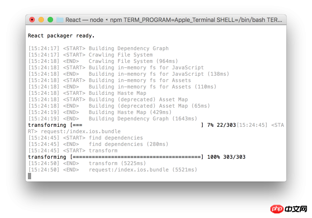Click the php logo watermark
The height and width of the screenshot is (218, 312).
(277, 208)
